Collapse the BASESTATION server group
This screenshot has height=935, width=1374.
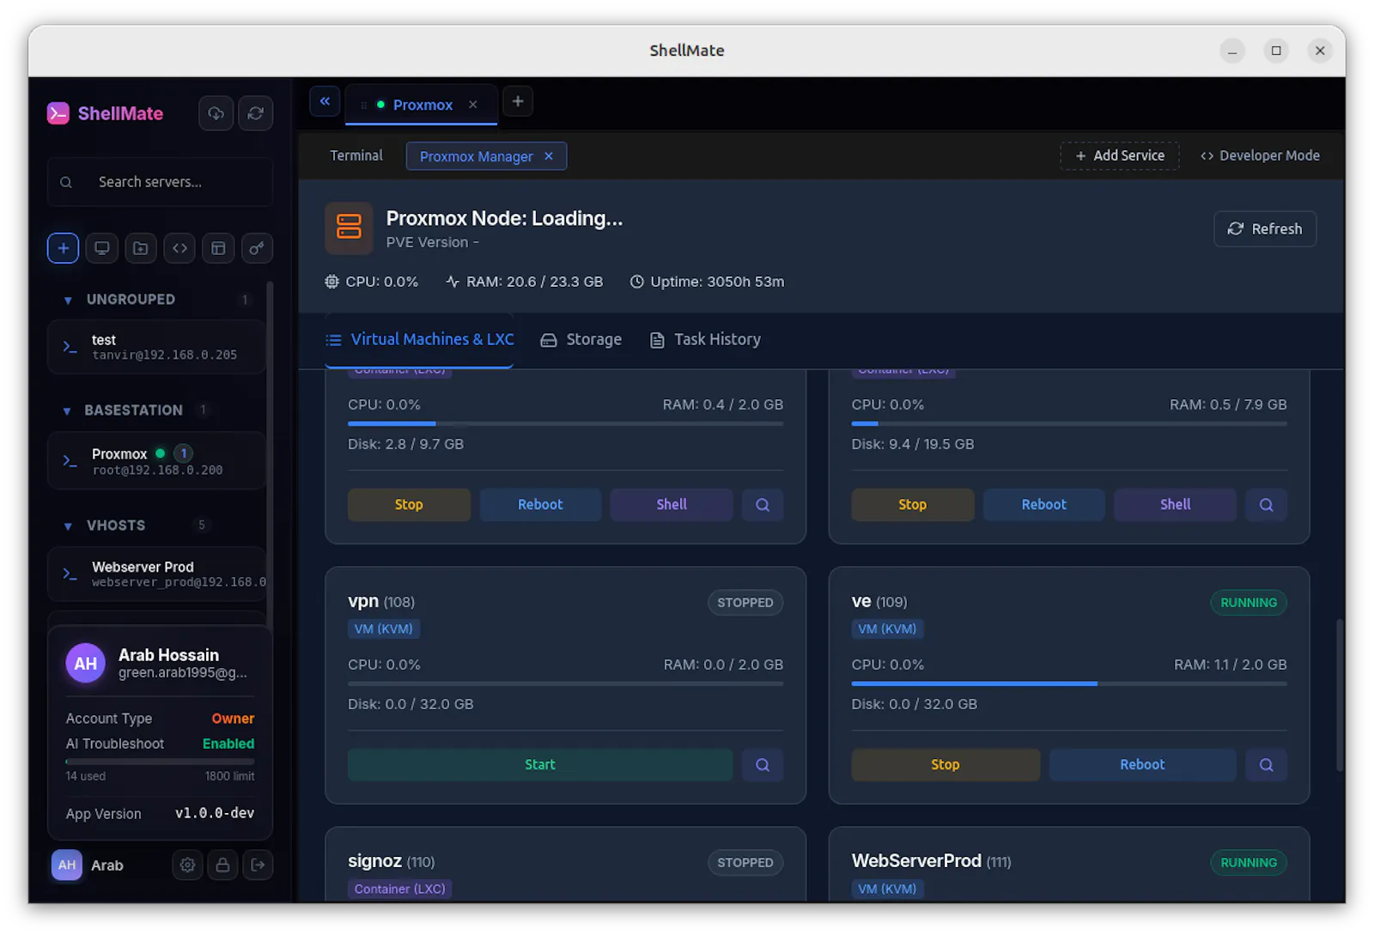click(x=67, y=411)
